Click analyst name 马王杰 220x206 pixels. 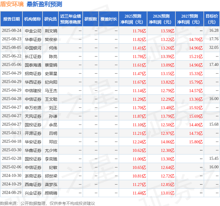click(51, 91)
